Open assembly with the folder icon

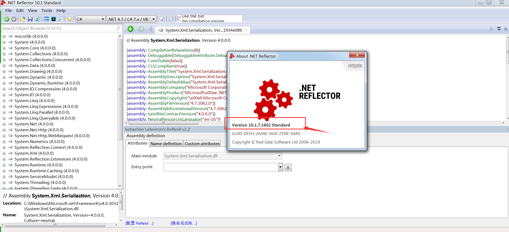pos(23,19)
